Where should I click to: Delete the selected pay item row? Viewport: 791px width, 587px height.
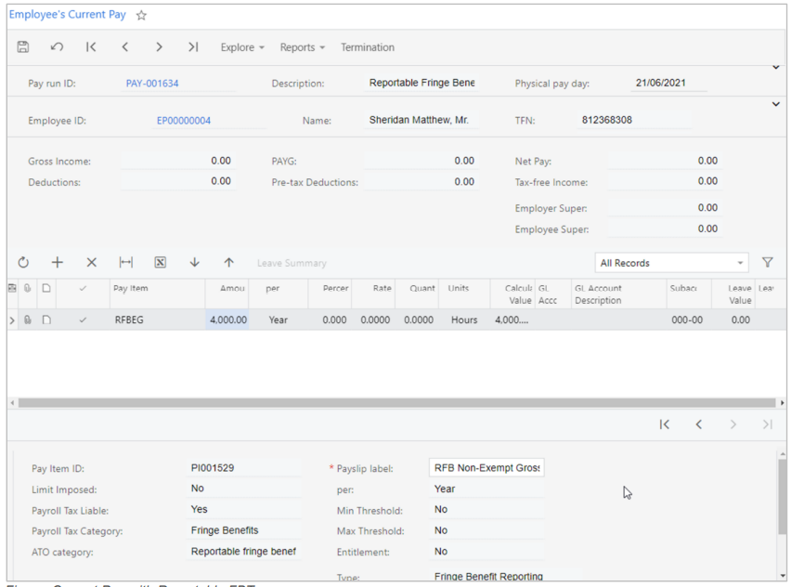coord(91,263)
